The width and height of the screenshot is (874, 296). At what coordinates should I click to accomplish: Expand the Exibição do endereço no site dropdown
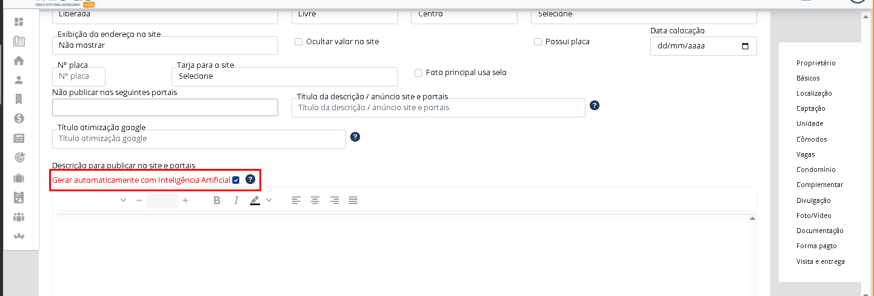[x=165, y=45]
